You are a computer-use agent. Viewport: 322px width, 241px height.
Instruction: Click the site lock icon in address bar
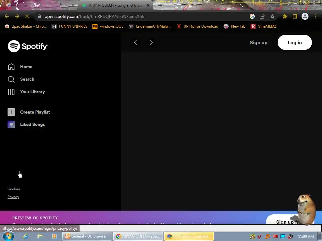tap(40, 16)
